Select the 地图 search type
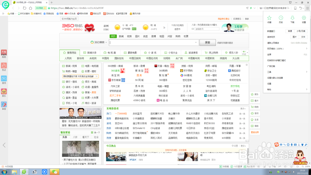 pyautogui.click(x=162, y=36)
